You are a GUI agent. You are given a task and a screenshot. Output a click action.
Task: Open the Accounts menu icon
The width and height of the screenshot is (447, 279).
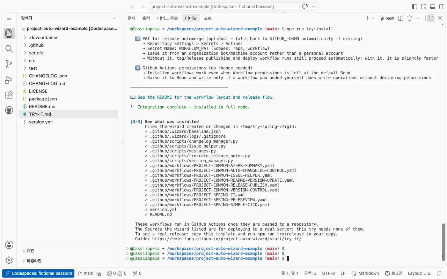pyautogui.click(x=9, y=245)
